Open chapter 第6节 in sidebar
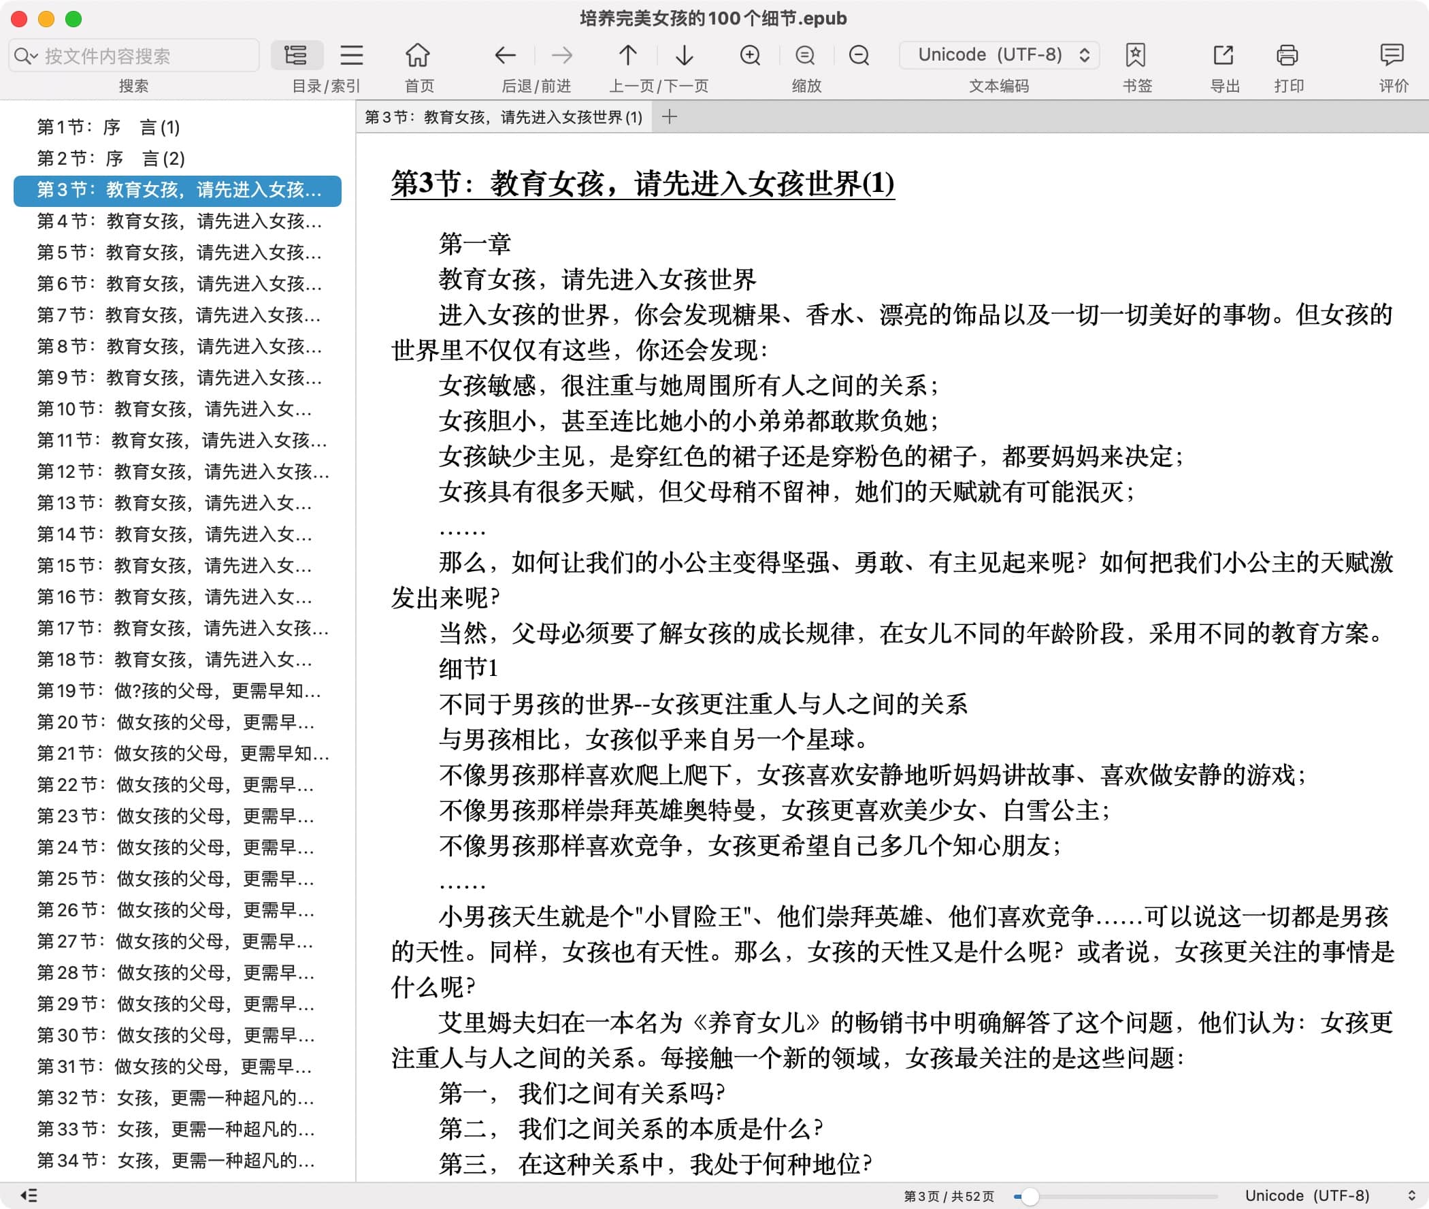The image size is (1429, 1209). pos(179,284)
